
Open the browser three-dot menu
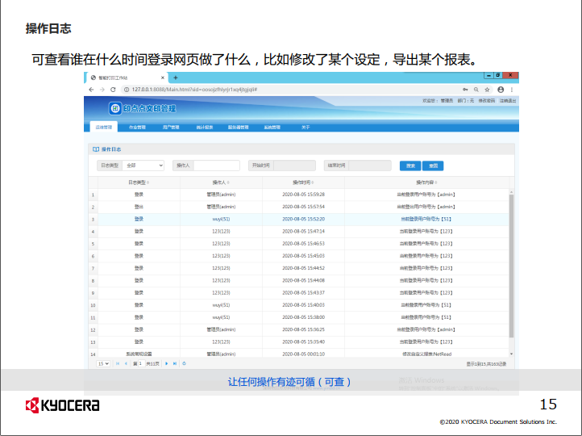click(x=513, y=88)
